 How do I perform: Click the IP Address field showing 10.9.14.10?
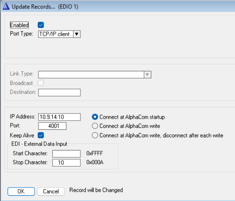pyautogui.click(x=59, y=117)
